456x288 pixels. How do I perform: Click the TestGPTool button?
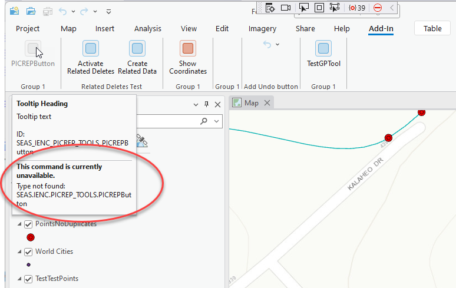click(323, 54)
